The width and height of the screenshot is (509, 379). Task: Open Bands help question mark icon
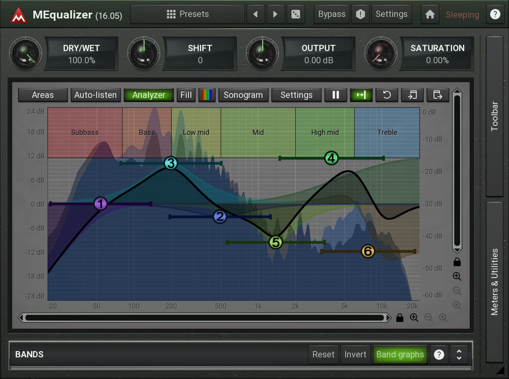439,355
